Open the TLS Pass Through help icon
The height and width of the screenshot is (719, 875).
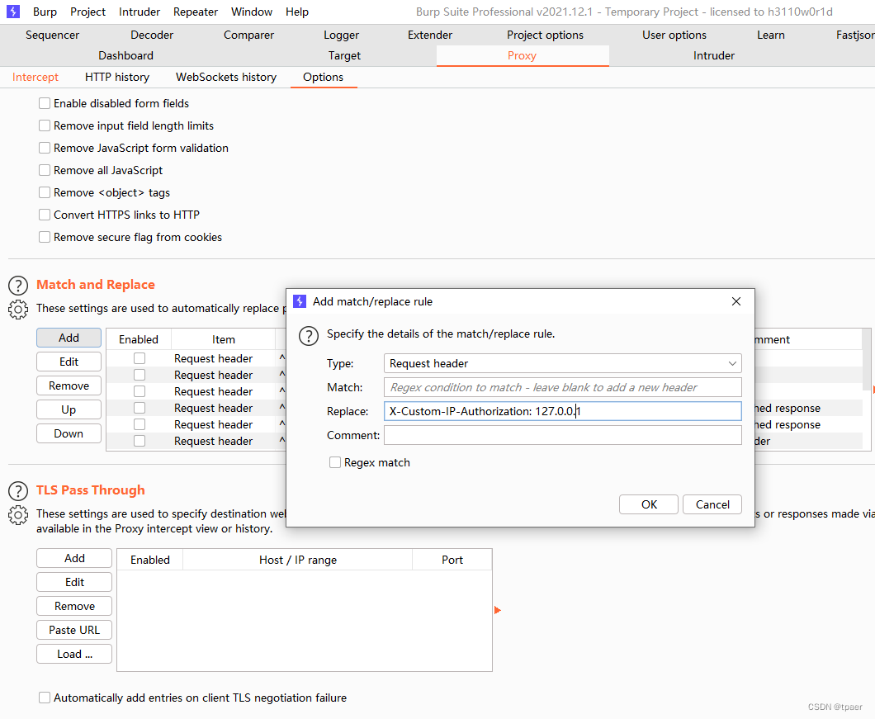18,490
